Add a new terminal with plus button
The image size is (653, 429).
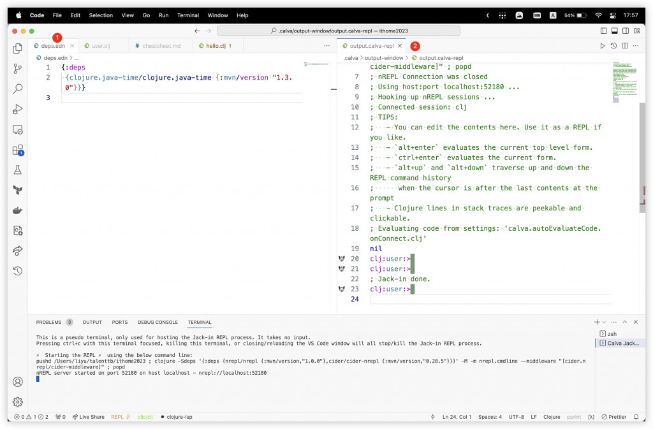pyautogui.click(x=597, y=322)
